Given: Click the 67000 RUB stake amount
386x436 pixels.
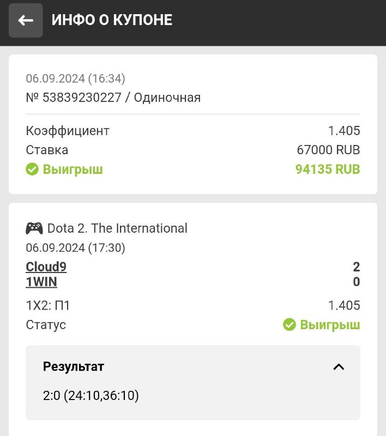Looking at the screenshot, I should pos(328,150).
